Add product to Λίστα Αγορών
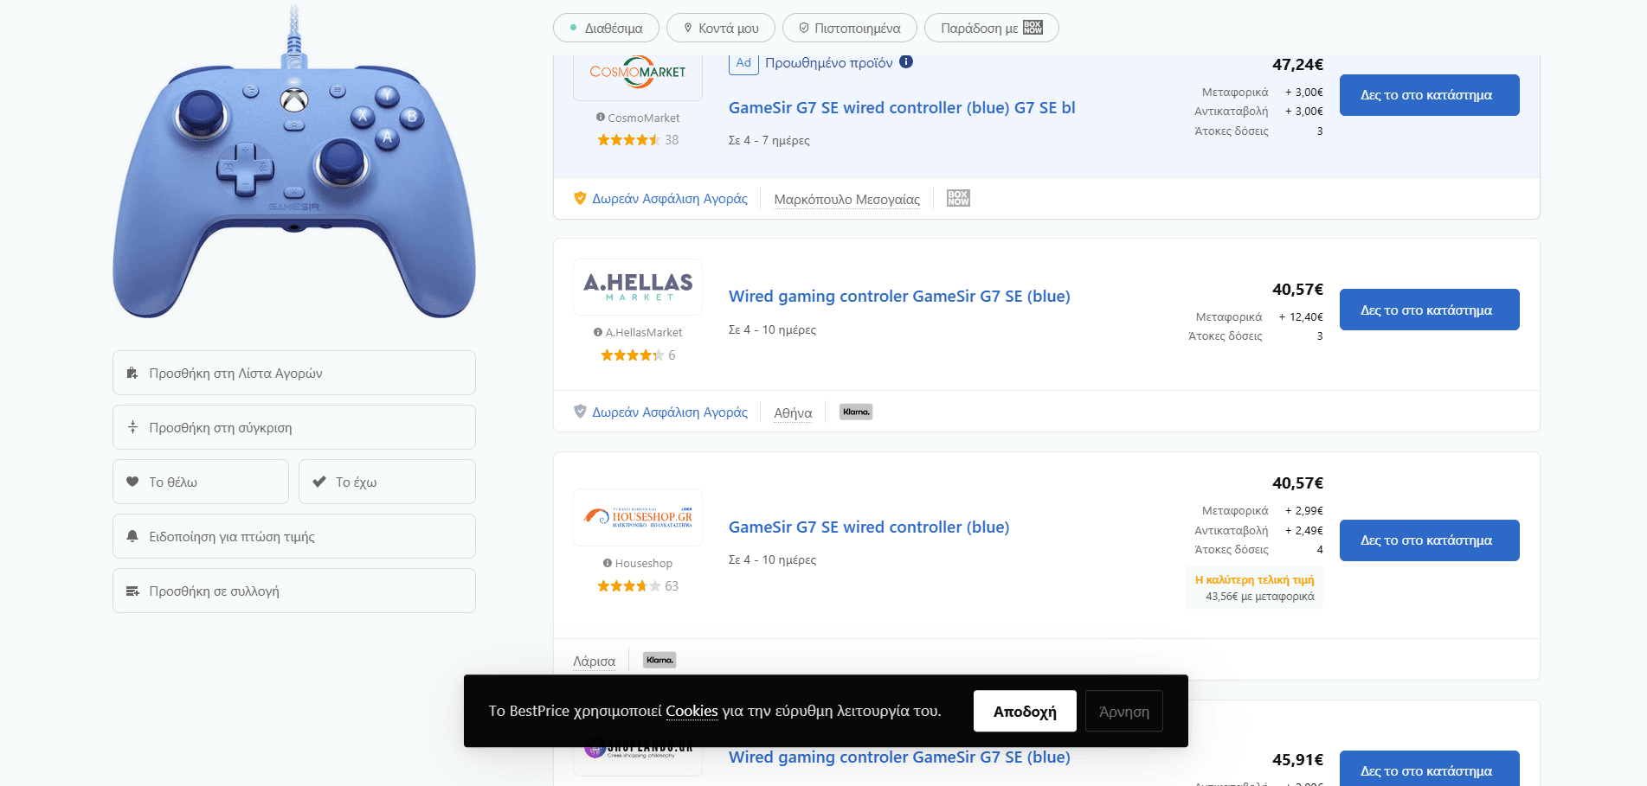The width and height of the screenshot is (1647, 786). coord(294,373)
